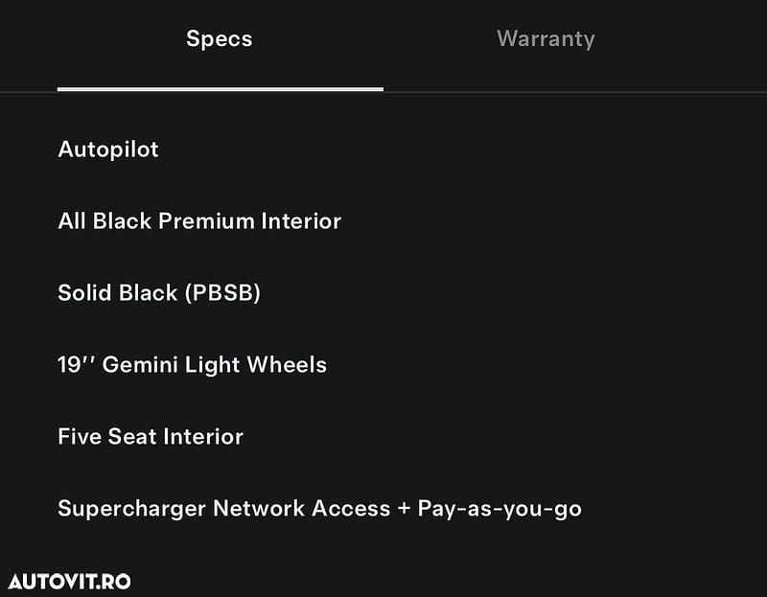The image size is (767, 597).
Task: Select the Specs tab
Action: point(220,39)
